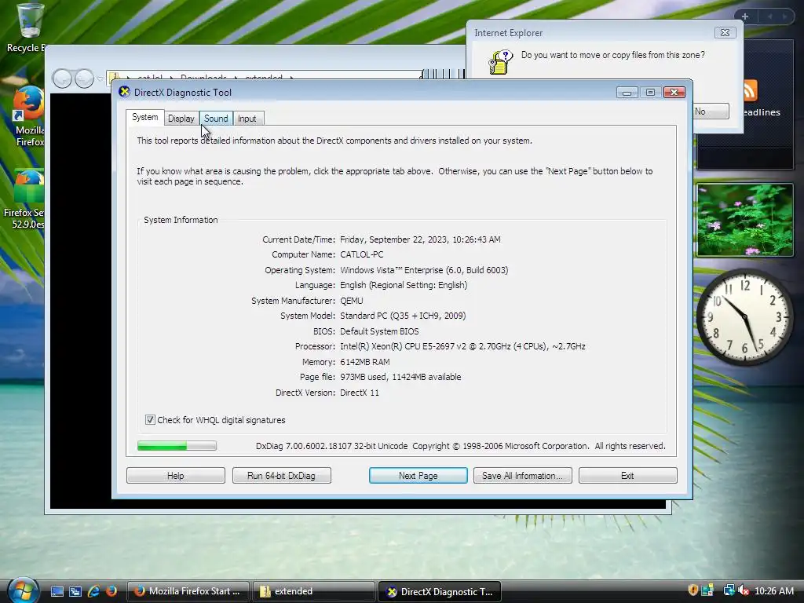Click the network tray icon
The image size is (804, 603).
tap(729, 590)
